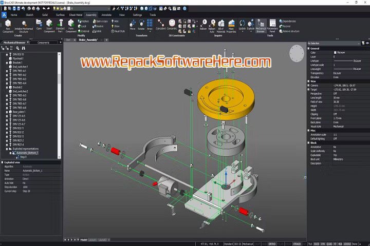Screen dimensions: 370x246
Task: Click the ByLayer color swatch in Properties
Action: coord(335,52)
